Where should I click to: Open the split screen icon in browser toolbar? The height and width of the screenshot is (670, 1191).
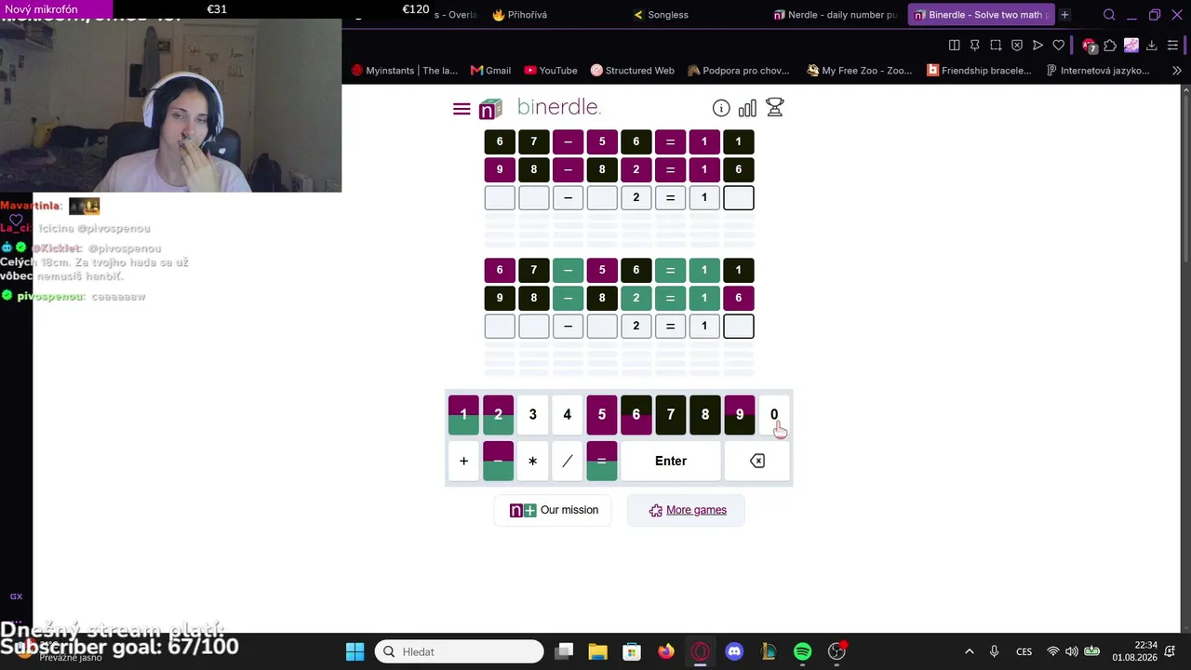954,45
